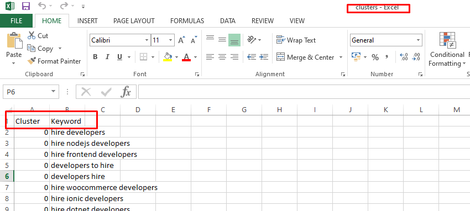The height and width of the screenshot is (211, 470).
Task: Open the FILE tab
Action: coord(16,20)
